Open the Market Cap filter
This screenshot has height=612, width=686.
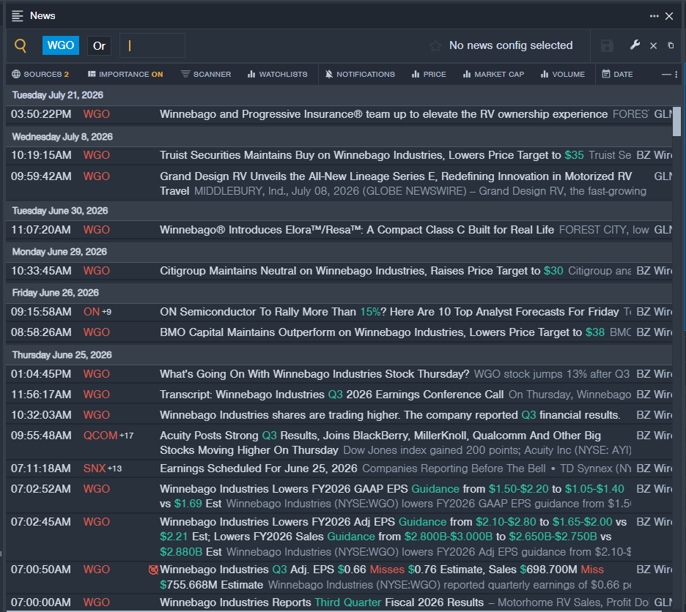tap(493, 75)
